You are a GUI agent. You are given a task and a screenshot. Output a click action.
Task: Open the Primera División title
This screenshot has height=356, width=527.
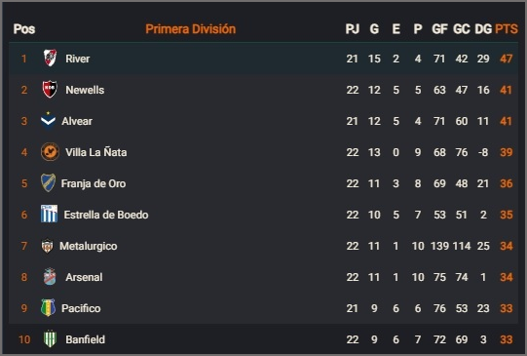191,29
